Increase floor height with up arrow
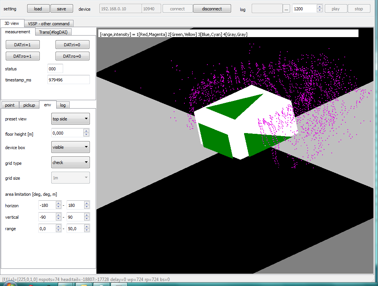This screenshot has width=378, height=286. click(x=86, y=131)
